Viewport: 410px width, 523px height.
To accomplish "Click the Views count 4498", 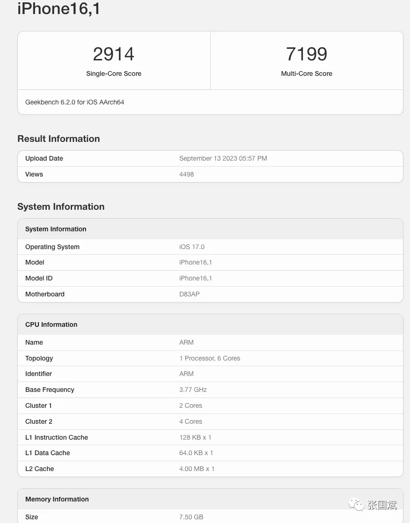I will [x=186, y=174].
